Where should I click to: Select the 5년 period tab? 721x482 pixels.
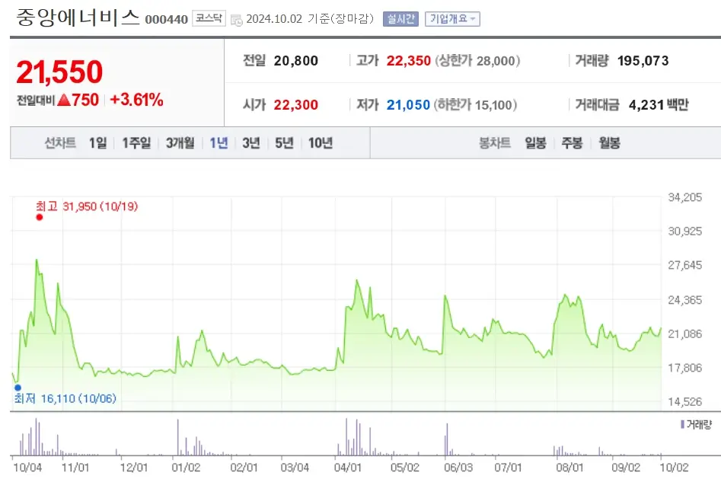(283, 142)
